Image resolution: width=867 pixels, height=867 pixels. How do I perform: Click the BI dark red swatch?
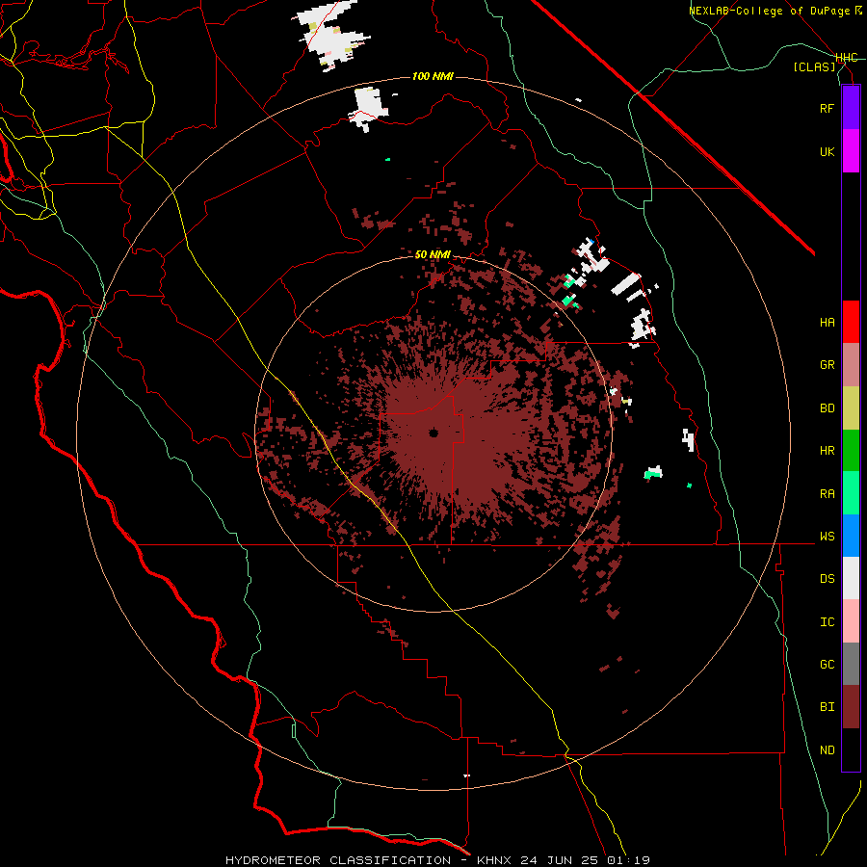pos(851,707)
